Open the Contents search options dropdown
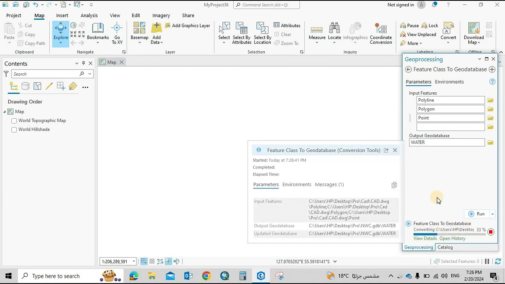This screenshot has width=505, height=284. click(90, 74)
